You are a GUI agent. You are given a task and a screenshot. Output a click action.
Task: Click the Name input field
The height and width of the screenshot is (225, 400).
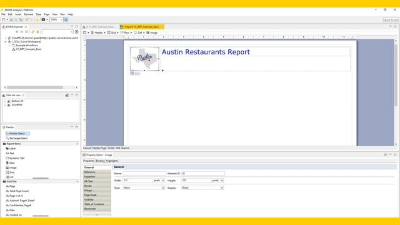pos(144,174)
